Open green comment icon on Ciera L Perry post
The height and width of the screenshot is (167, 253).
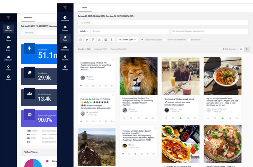tap(180, 118)
